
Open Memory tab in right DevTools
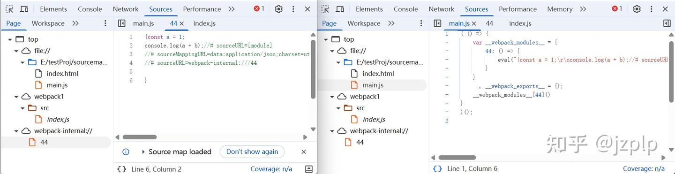point(560,9)
